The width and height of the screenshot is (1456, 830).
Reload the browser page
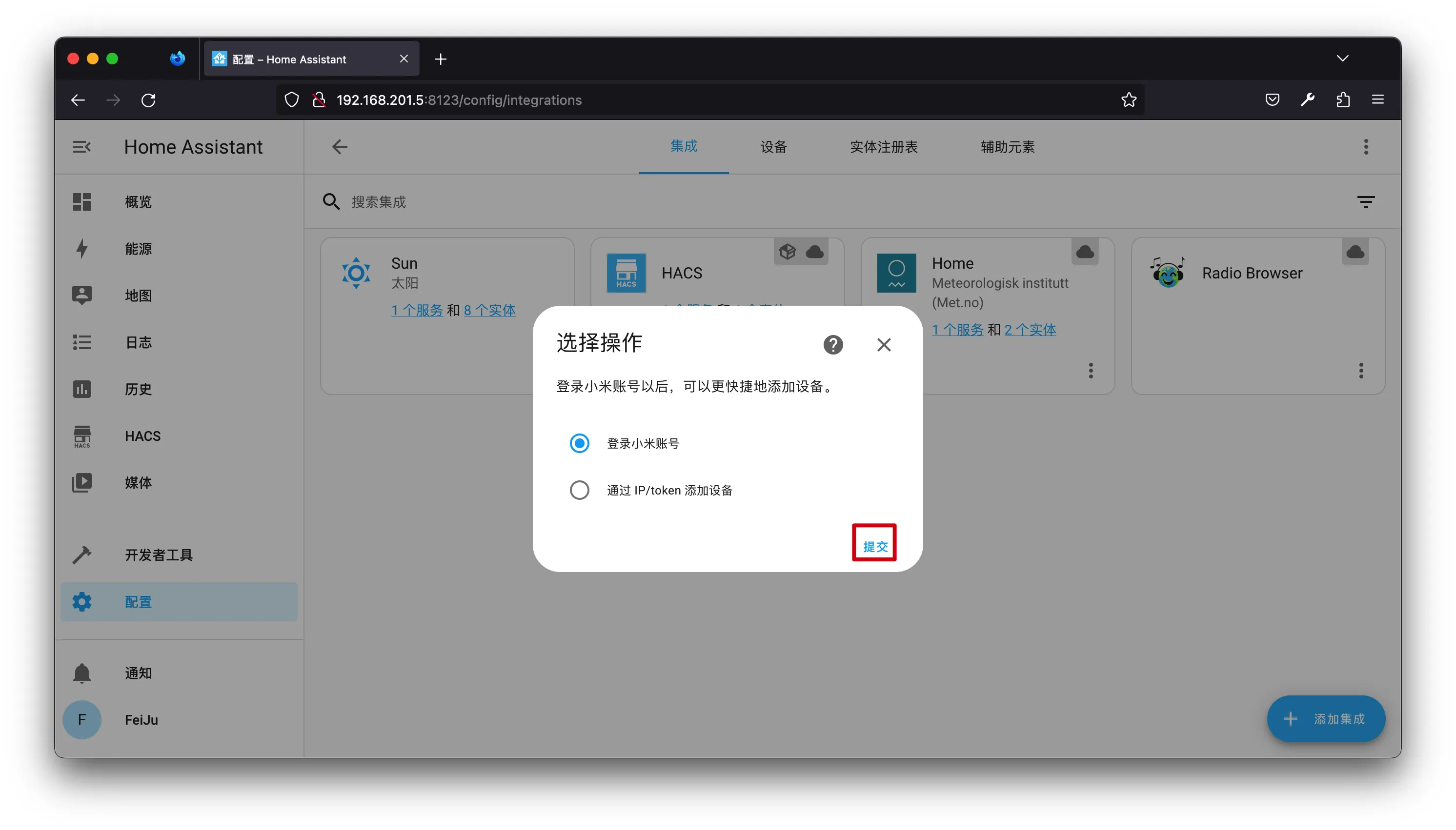[x=148, y=100]
